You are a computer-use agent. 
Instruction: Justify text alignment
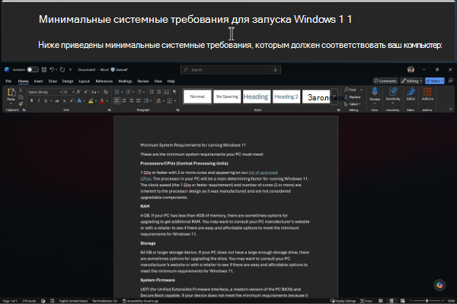139,100
